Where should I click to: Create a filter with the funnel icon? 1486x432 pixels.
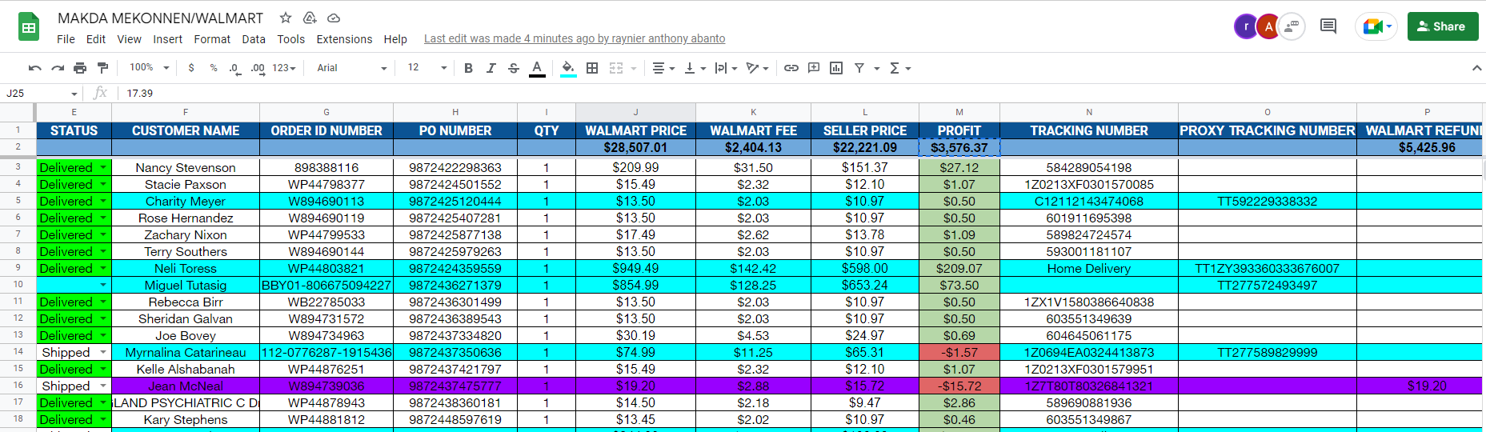tap(859, 68)
